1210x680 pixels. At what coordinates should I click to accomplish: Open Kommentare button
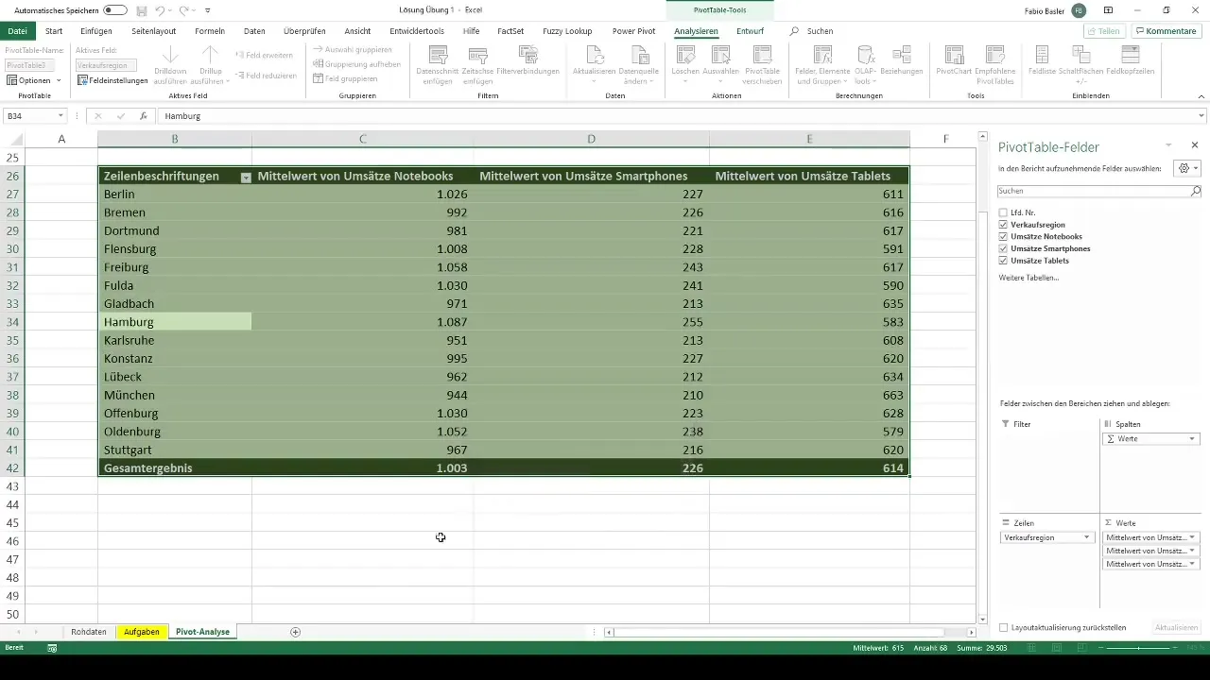click(x=1166, y=31)
